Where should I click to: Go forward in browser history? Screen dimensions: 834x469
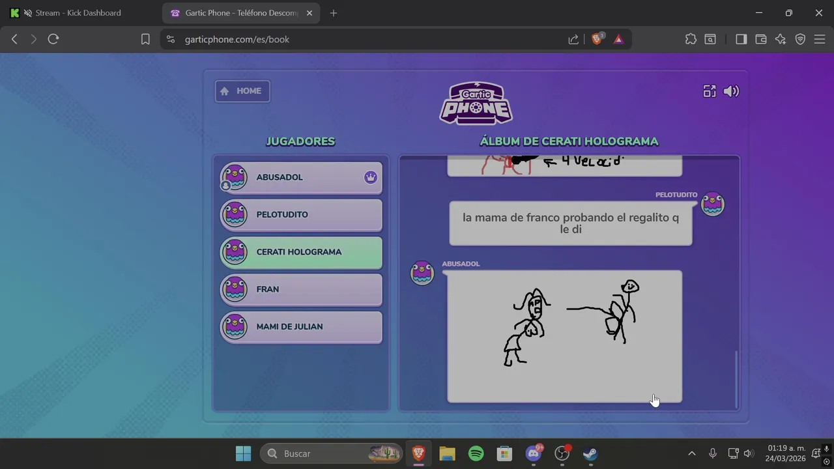(34, 39)
